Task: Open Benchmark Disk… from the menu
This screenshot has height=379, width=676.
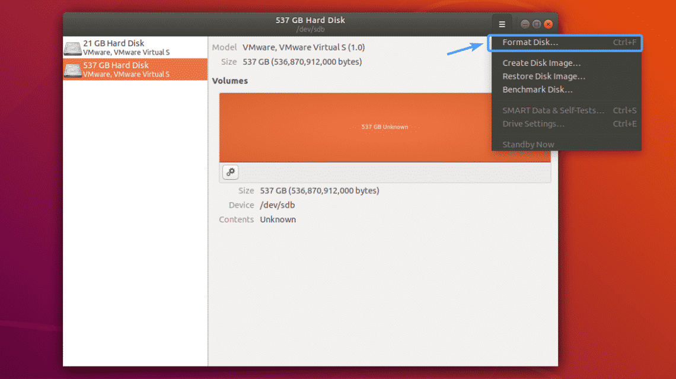Action: (x=566, y=90)
